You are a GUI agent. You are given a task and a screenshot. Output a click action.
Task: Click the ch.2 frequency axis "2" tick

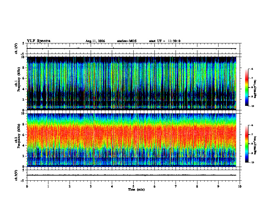pyautogui.click(x=24, y=156)
